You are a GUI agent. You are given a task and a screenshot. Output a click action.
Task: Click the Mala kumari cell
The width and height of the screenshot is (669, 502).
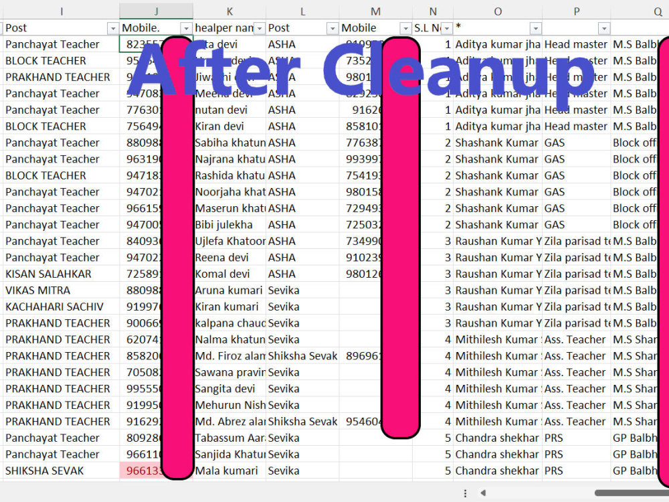coord(229,471)
